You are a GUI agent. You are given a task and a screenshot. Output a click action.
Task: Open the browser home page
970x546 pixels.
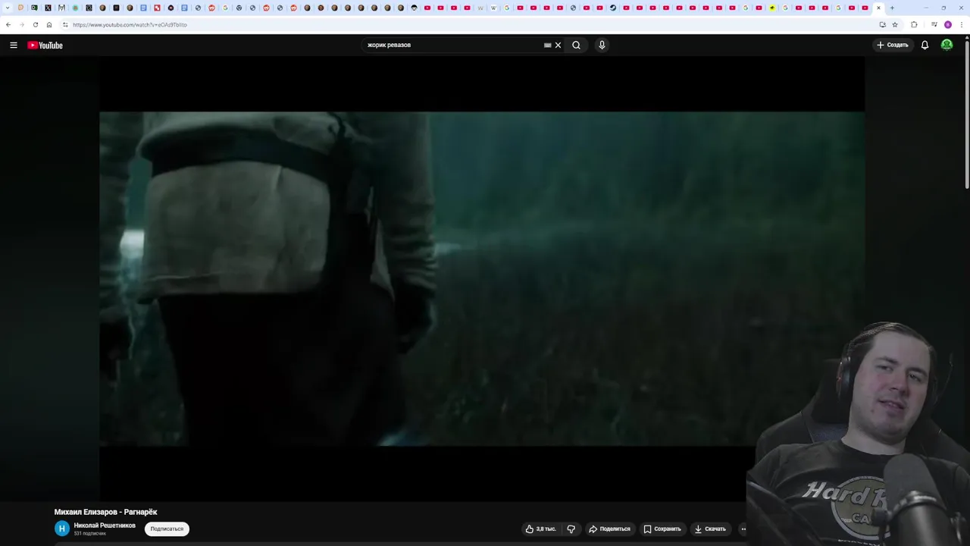click(x=49, y=24)
